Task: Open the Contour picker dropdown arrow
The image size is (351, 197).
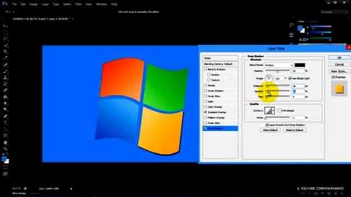Action: coord(273,111)
